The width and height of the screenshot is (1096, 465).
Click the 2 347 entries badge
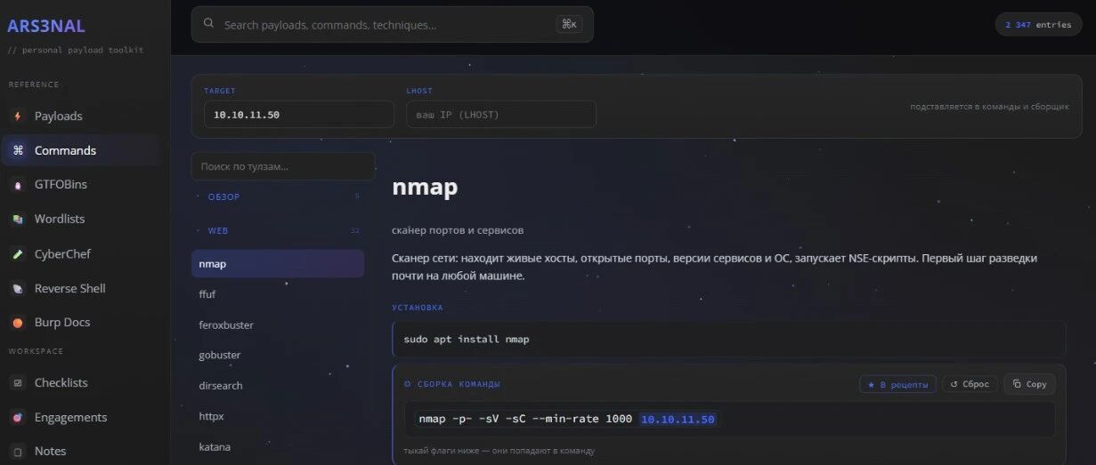point(1038,25)
